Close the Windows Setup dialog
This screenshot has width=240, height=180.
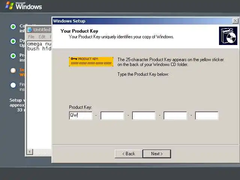(235, 21)
